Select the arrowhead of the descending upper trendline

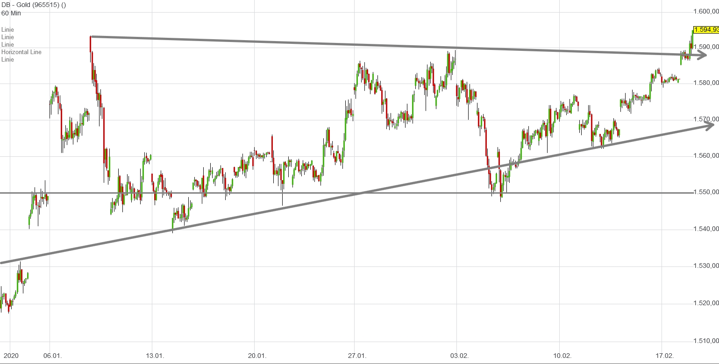pos(702,56)
